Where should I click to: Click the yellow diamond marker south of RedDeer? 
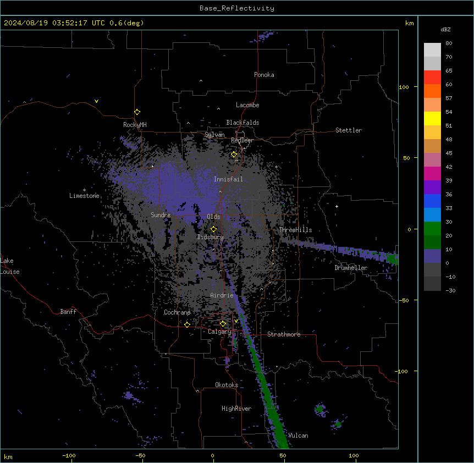pyautogui.click(x=234, y=155)
